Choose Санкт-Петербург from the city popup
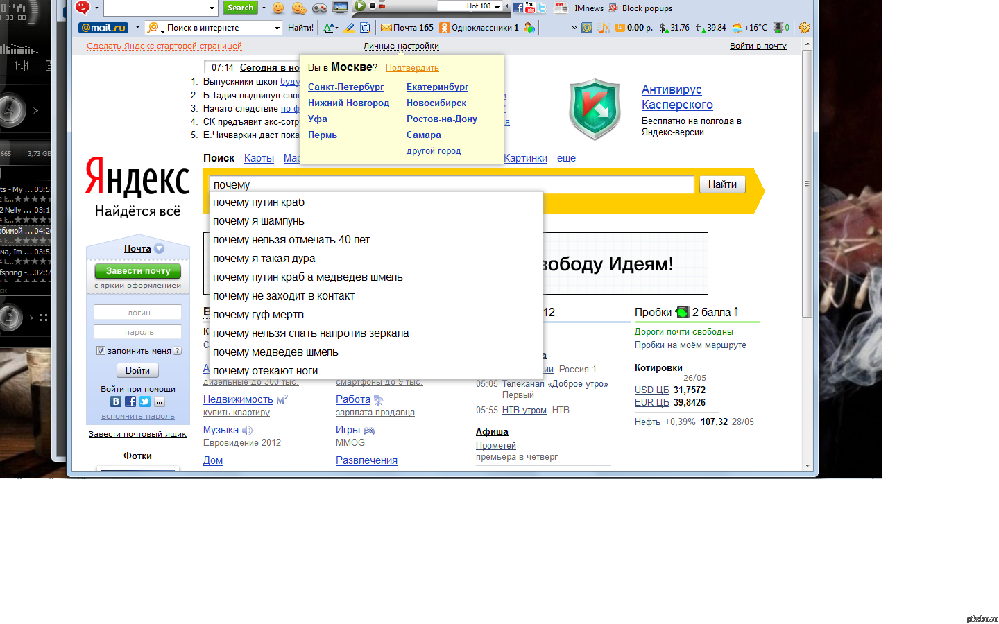999x624 pixels. coord(345,87)
